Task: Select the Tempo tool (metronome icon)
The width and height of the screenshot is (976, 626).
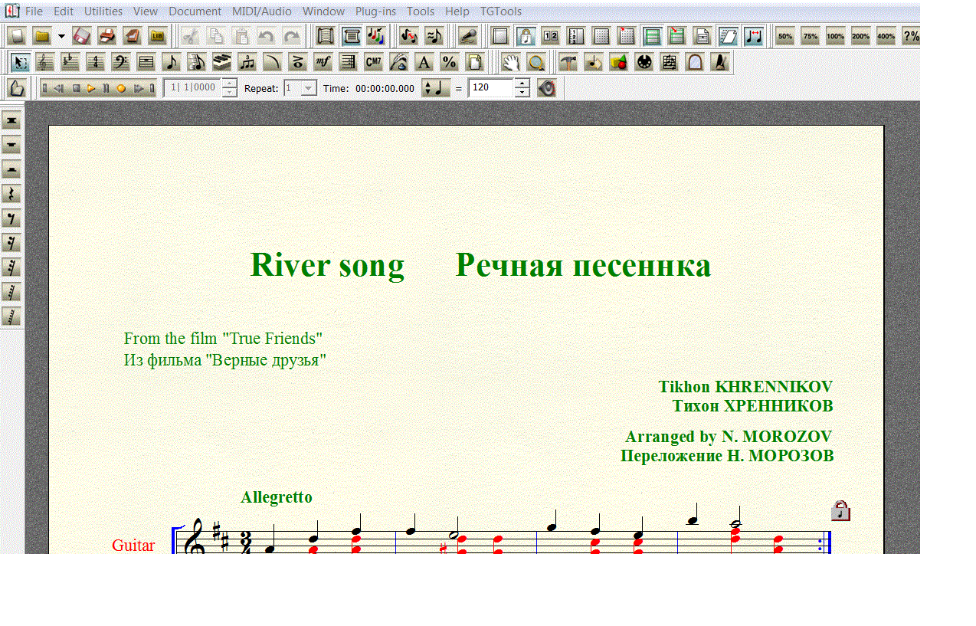Action: coord(720,62)
